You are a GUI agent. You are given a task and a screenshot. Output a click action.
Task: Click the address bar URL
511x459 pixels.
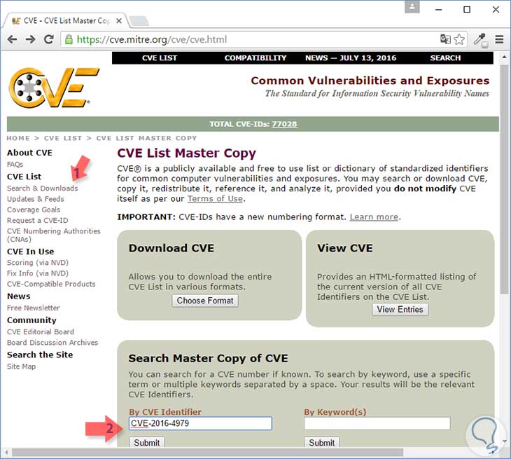[x=151, y=39]
